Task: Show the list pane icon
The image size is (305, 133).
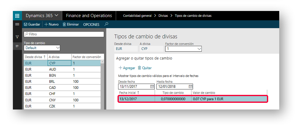Action: (17, 46)
